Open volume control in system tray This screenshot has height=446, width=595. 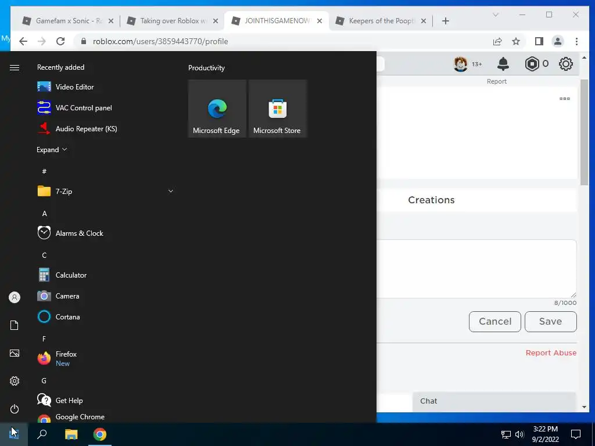pyautogui.click(x=519, y=434)
